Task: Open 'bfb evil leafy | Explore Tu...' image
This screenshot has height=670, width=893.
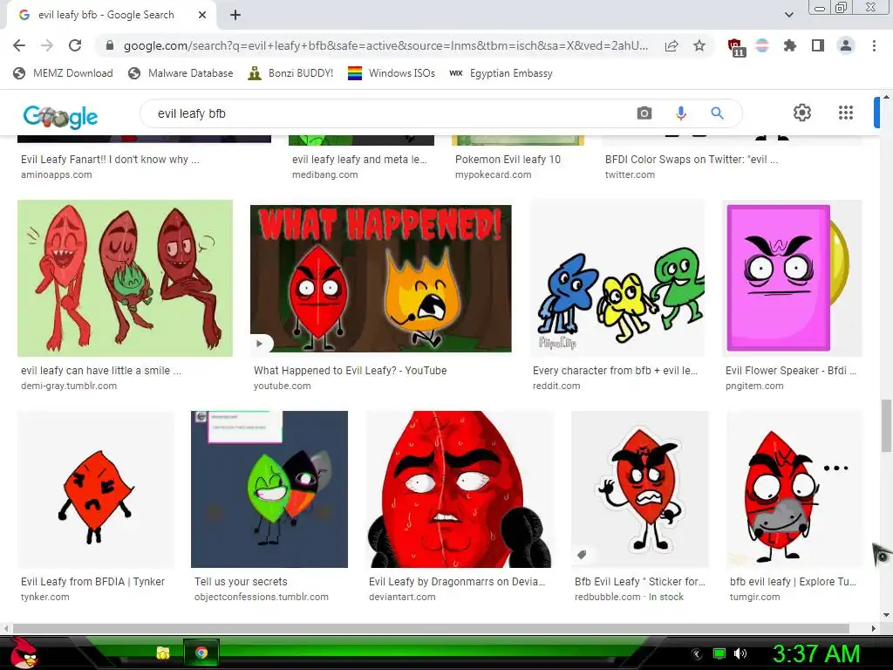Action: click(x=794, y=489)
